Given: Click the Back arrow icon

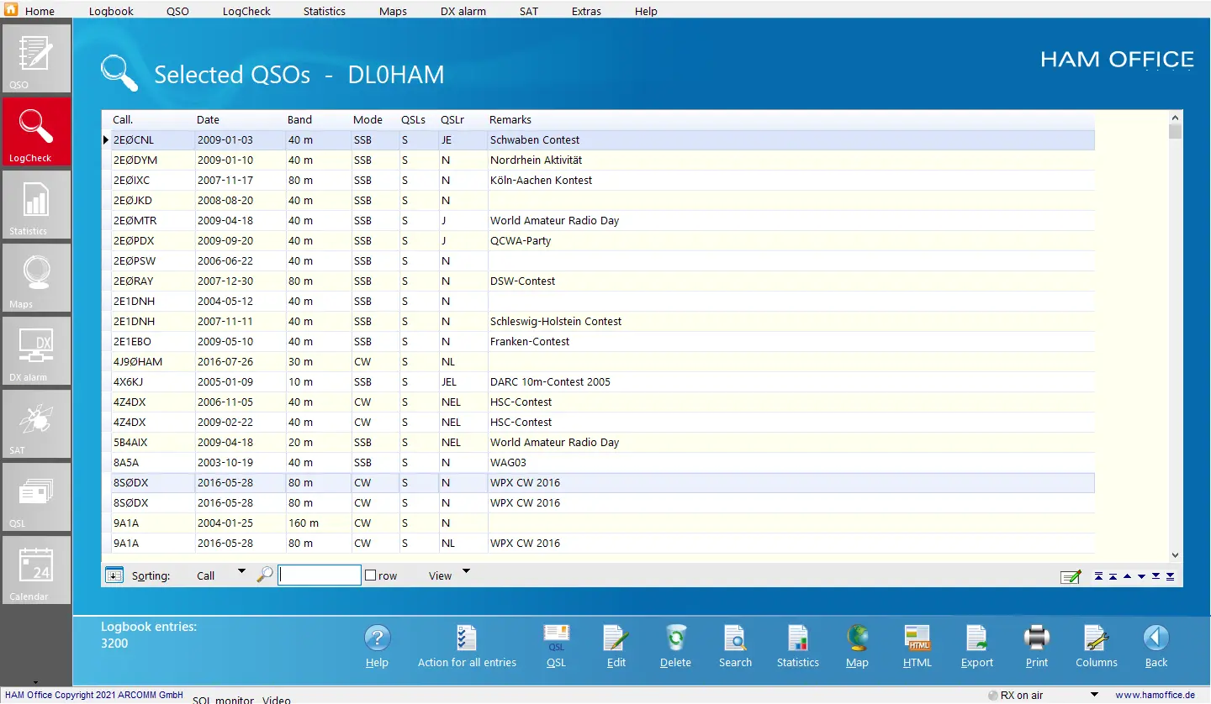Looking at the screenshot, I should (1156, 638).
